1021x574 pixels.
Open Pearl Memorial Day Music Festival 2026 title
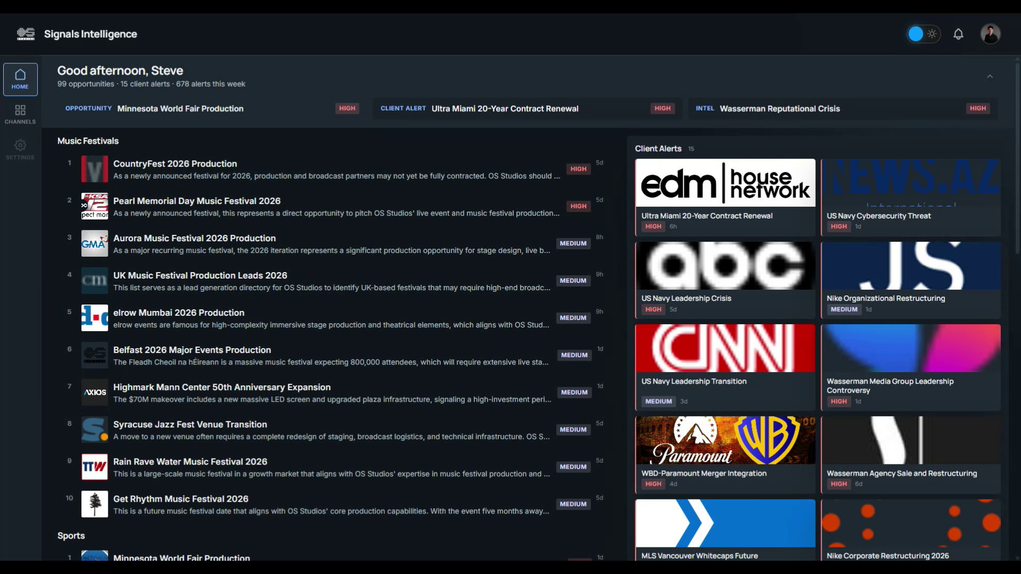pyautogui.click(x=197, y=201)
